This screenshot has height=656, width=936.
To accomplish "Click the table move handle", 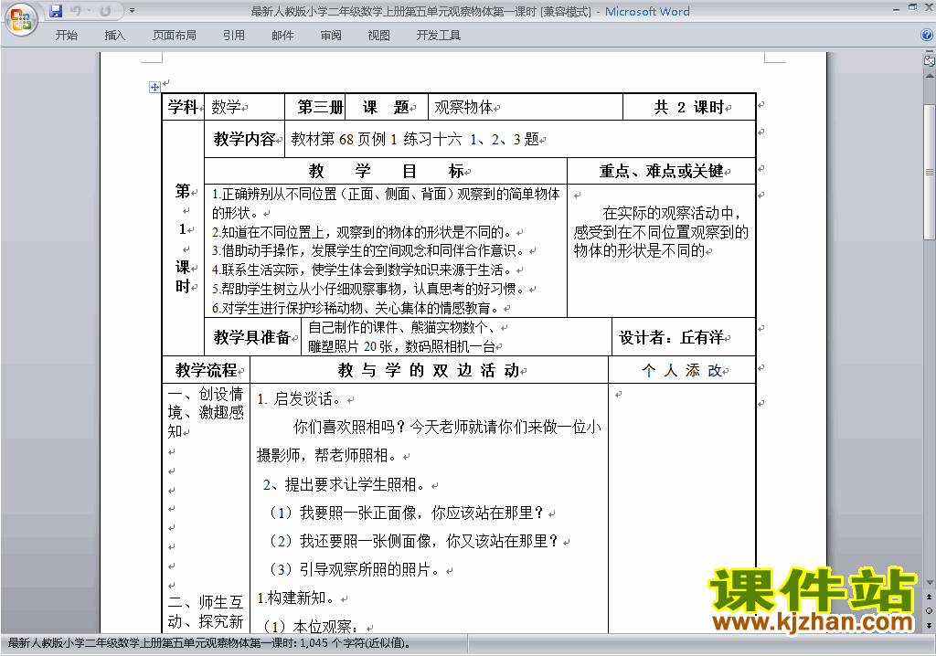I will tap(154, 87).
